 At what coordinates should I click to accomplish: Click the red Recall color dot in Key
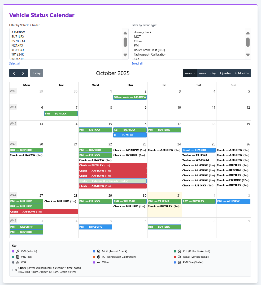coord(175,257)
